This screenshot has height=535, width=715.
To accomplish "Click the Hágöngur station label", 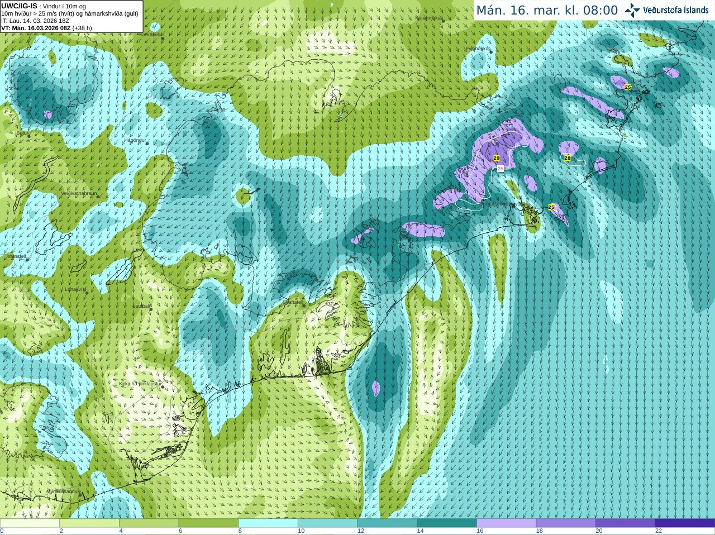I will [x=134, y=140].
